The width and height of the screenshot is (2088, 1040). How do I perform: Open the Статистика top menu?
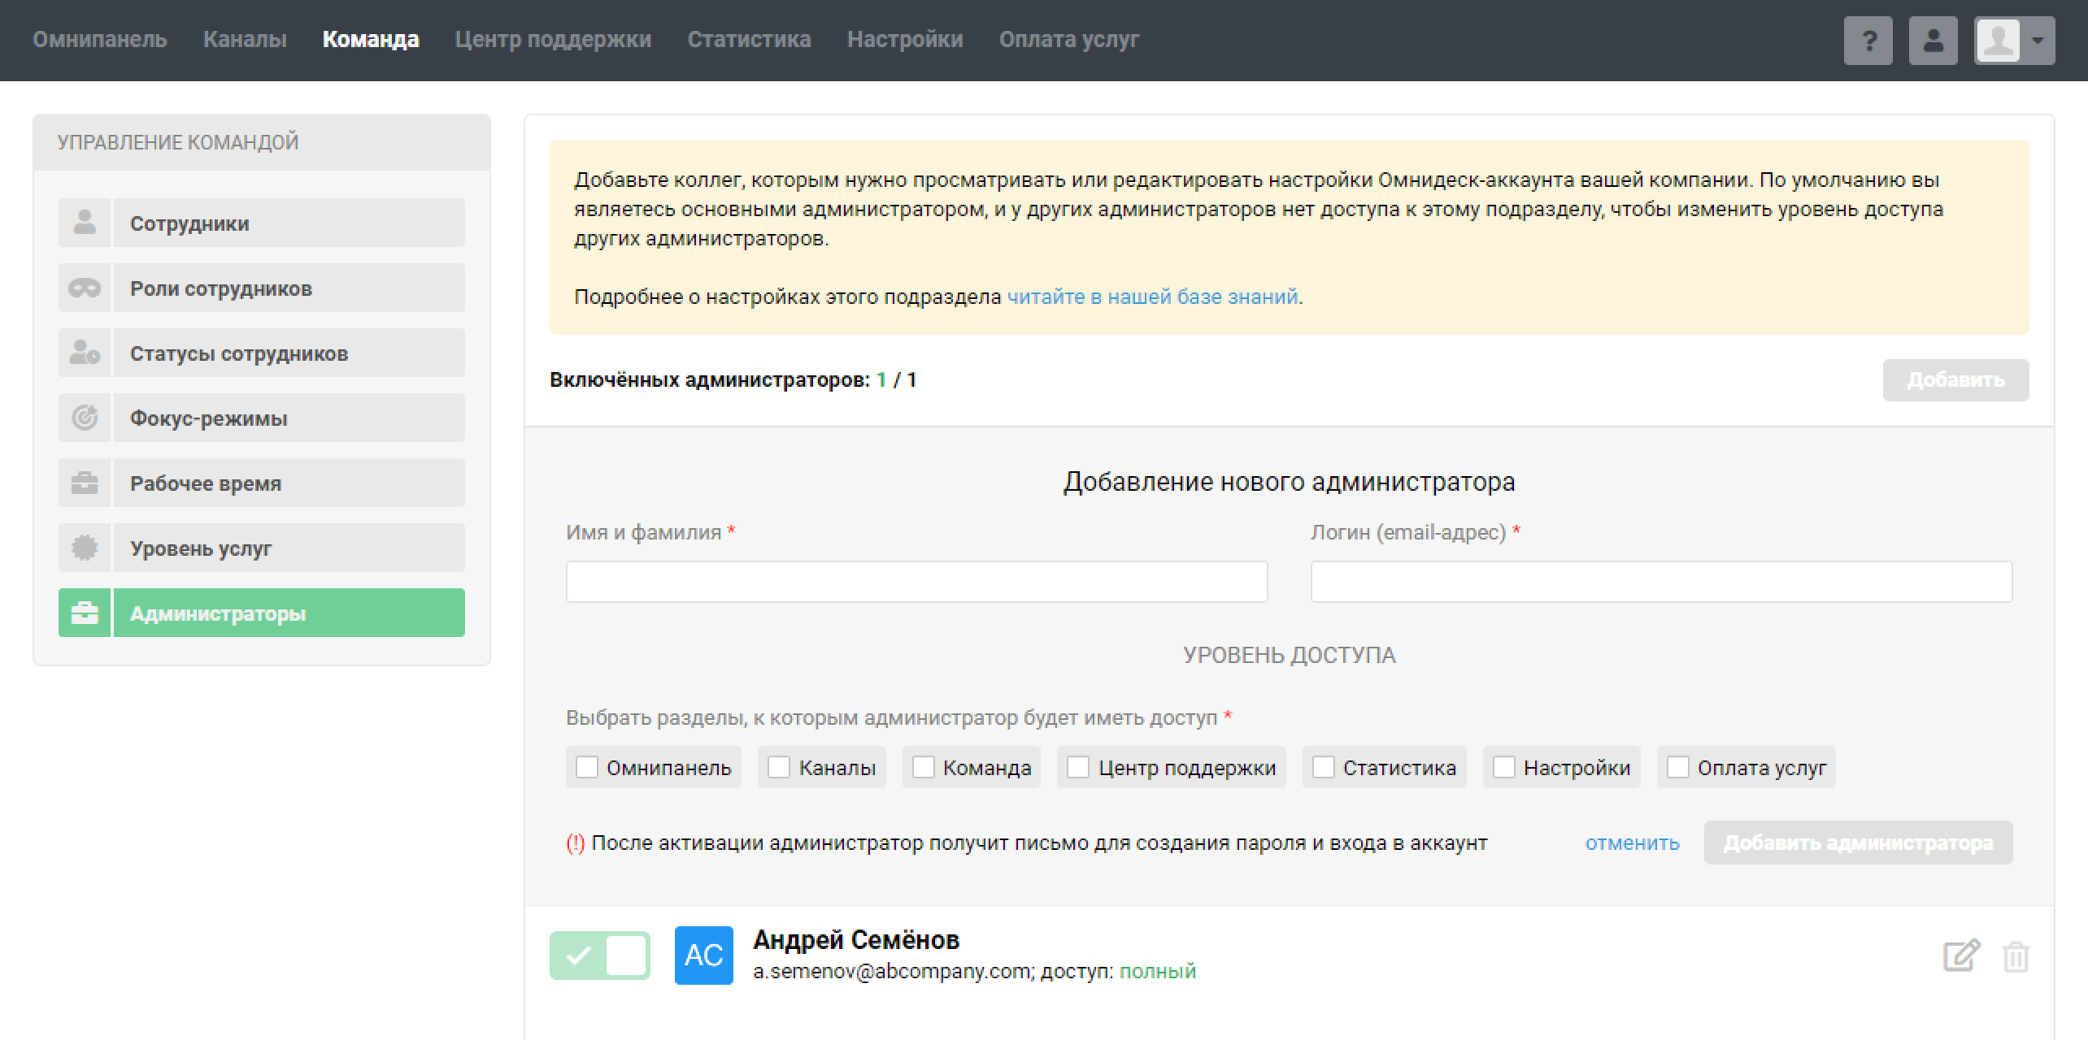tap(749, 39)
